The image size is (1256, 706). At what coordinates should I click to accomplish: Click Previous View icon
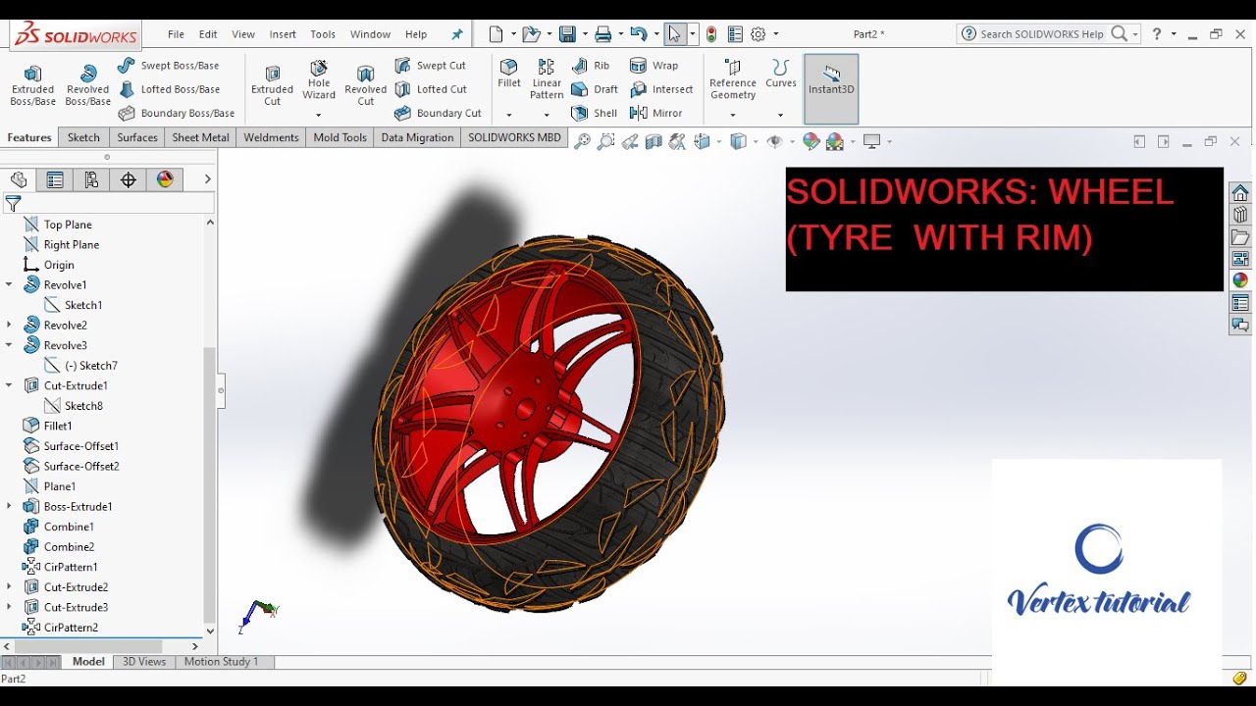pos(630,142)
